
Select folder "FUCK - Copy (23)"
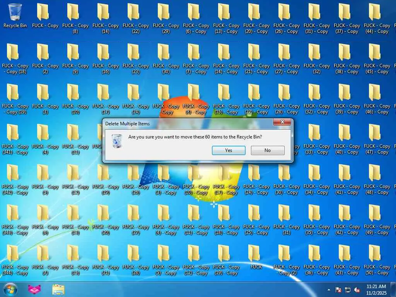click(136, 59)
